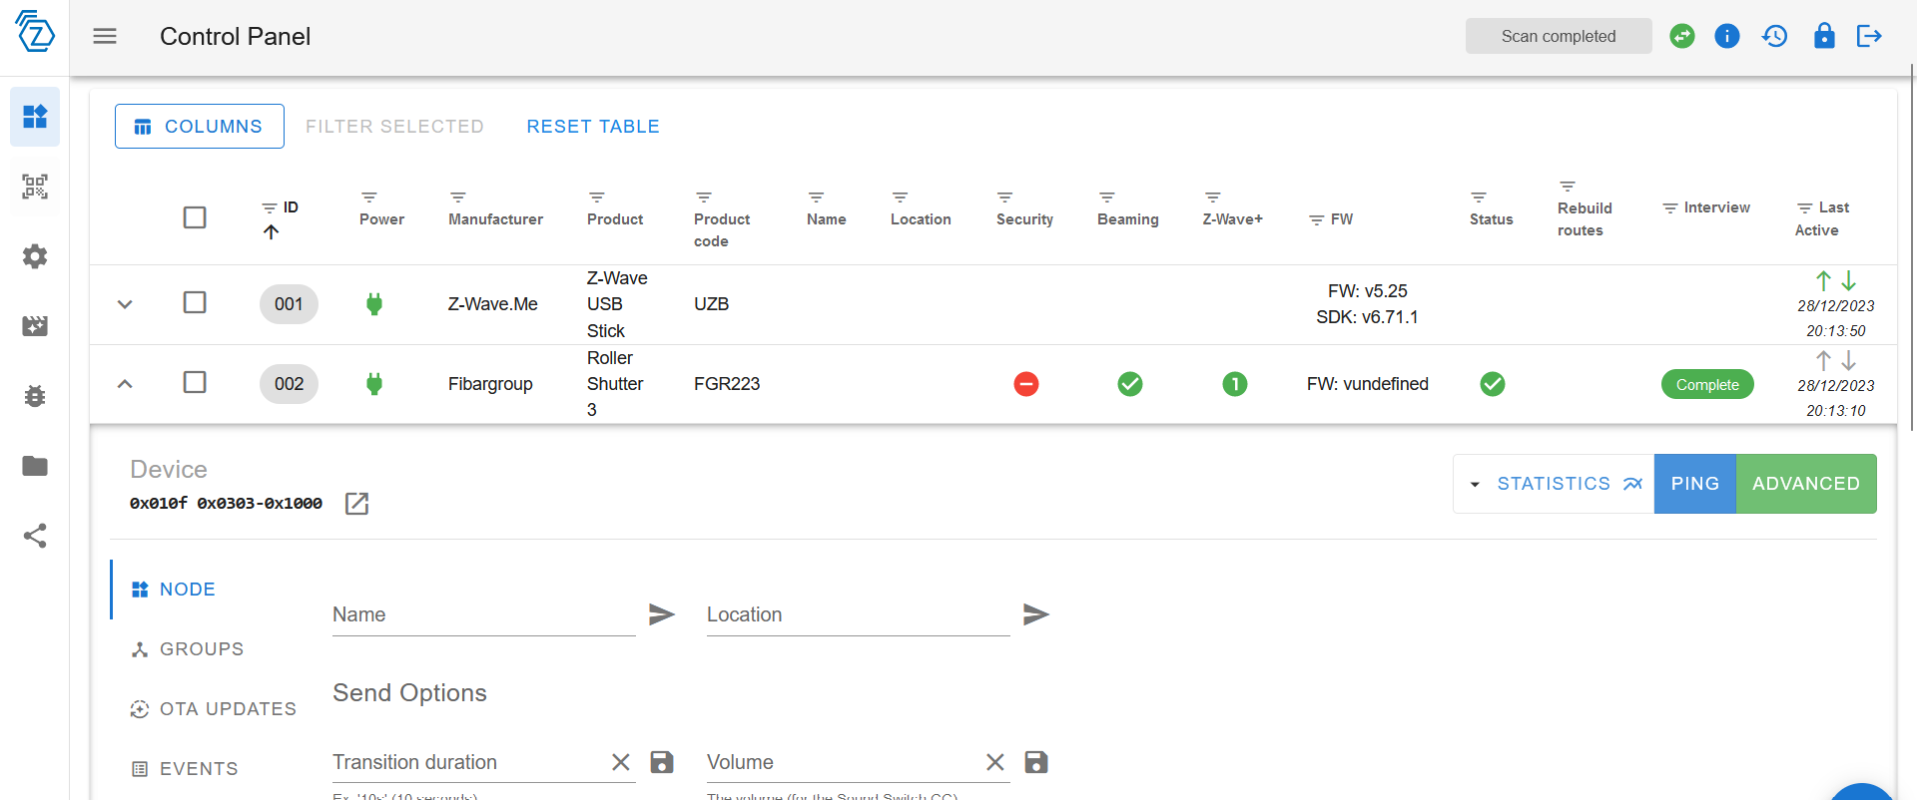Click the Scan completed status box
The height and width of the screenshot is (800, 1917).
pyautogui.click(x=1559, y=36)
